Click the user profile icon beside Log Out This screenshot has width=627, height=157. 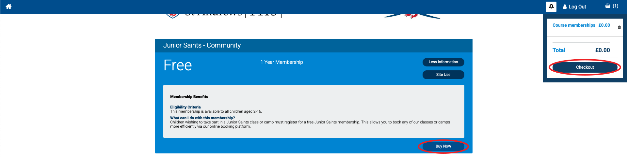565,7
